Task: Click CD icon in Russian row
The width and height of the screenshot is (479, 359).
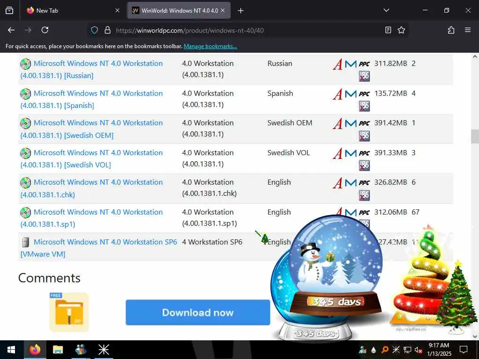Action: (x=26, y=64)
